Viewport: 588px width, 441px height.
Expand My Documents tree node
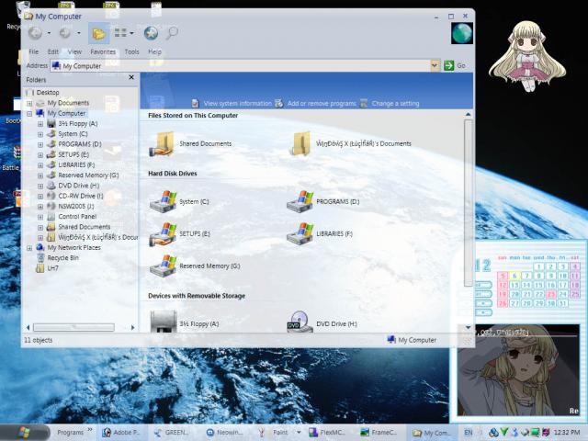tap(29, 103)
